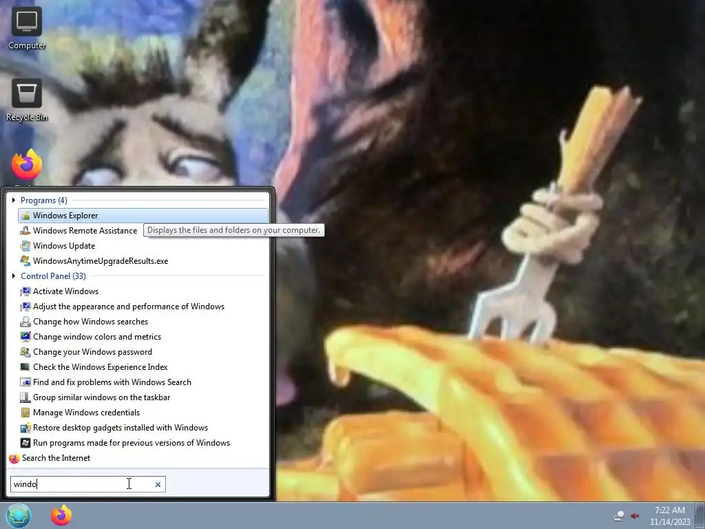Click the Show desktop strip at taskbar end
Viewport: 705px width, 529px height.
point(700,516)
